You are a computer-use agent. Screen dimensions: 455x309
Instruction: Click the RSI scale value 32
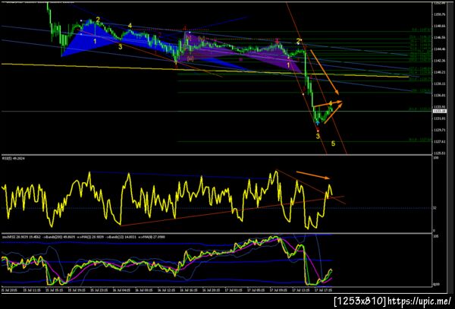435,208
